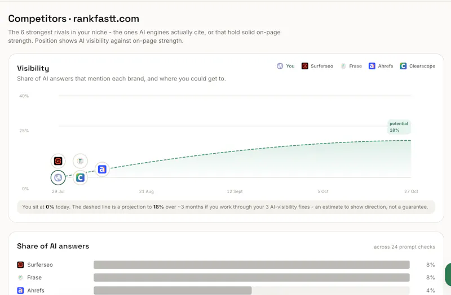The width and height of the screenshot is (451, 295).
Task: Click the Surferseo marker on the visibility chart
Action: 58,161
